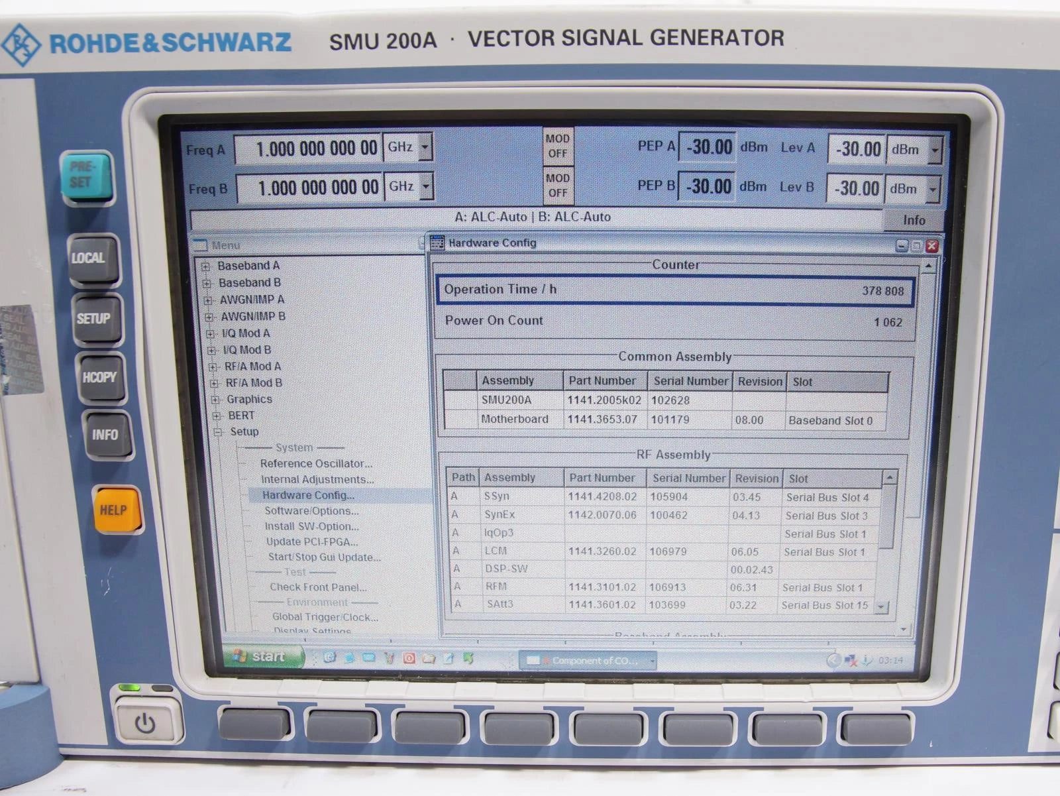Expand RF/A Mod B tree node

pyautogui.click(x=214, y=383)
